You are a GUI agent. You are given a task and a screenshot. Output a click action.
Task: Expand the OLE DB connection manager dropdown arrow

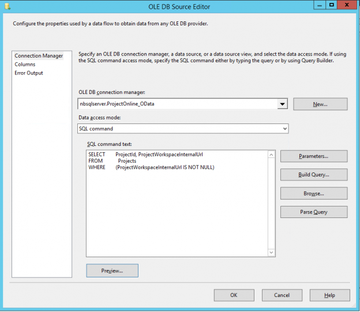click(x=282, y=104)
